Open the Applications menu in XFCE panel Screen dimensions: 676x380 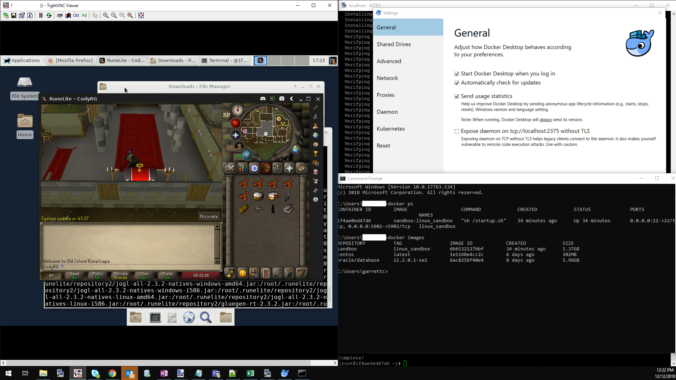click(x=22, y=61)
